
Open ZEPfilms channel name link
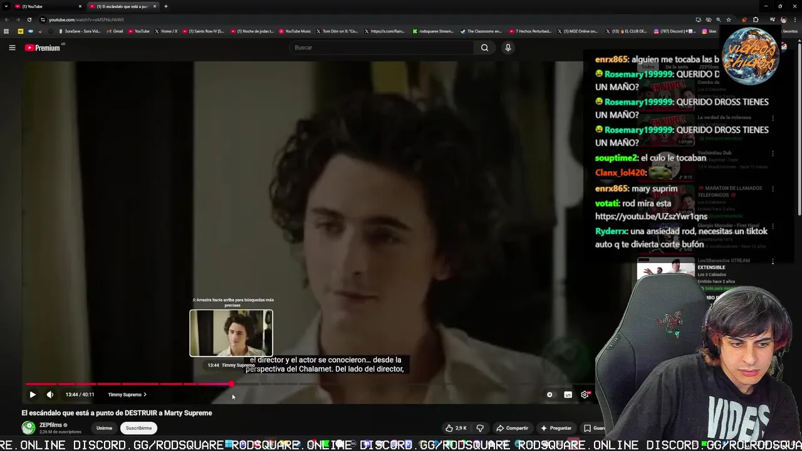pos(51,425)
